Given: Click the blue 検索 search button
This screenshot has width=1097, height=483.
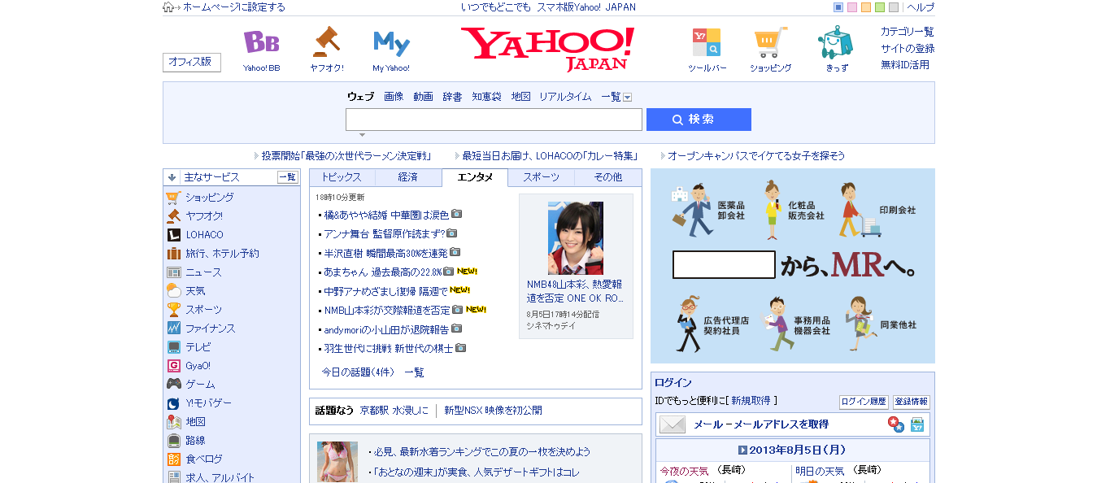Looking at the screenshot, I should tap(699, 120).
